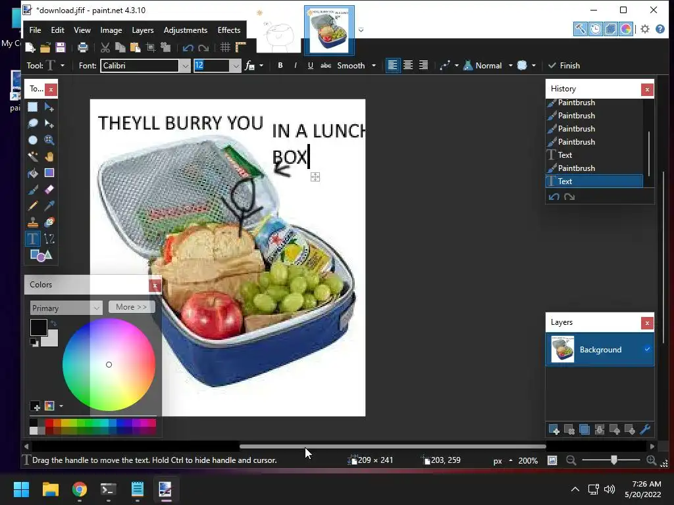
Task: Click the Redo arrow in toolbar
Action: tap(203, 47)
